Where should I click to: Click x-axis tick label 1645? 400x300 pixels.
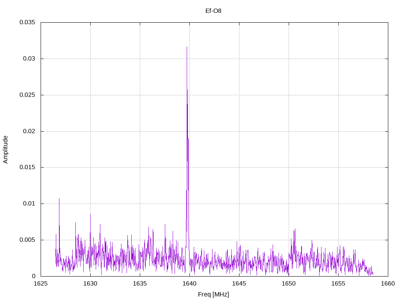click(239, 284)
